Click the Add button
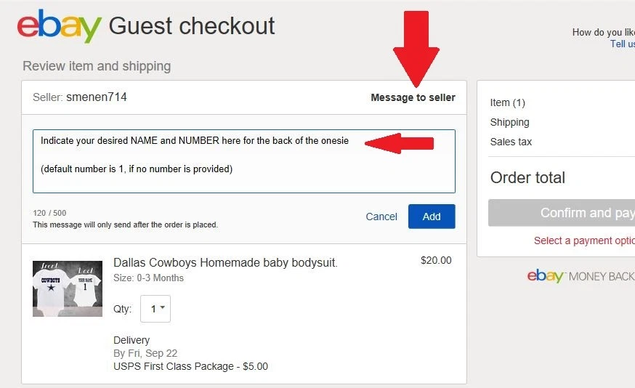 pyautogui.click(x=432, y=217)
